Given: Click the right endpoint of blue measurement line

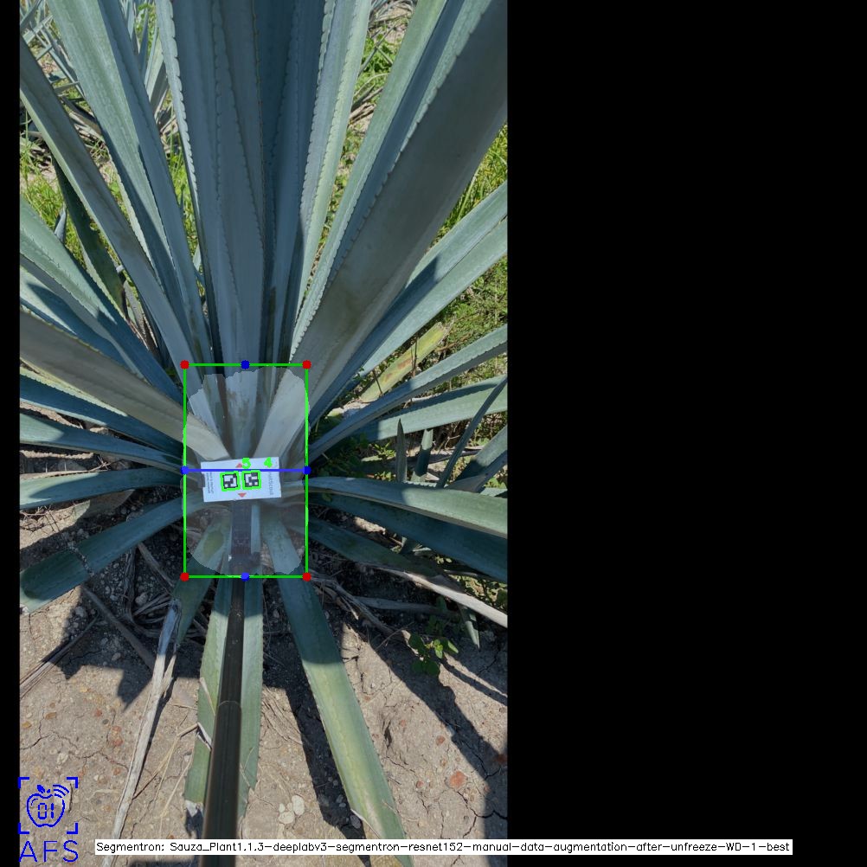Looking at the screenshot, I should 306,470.
